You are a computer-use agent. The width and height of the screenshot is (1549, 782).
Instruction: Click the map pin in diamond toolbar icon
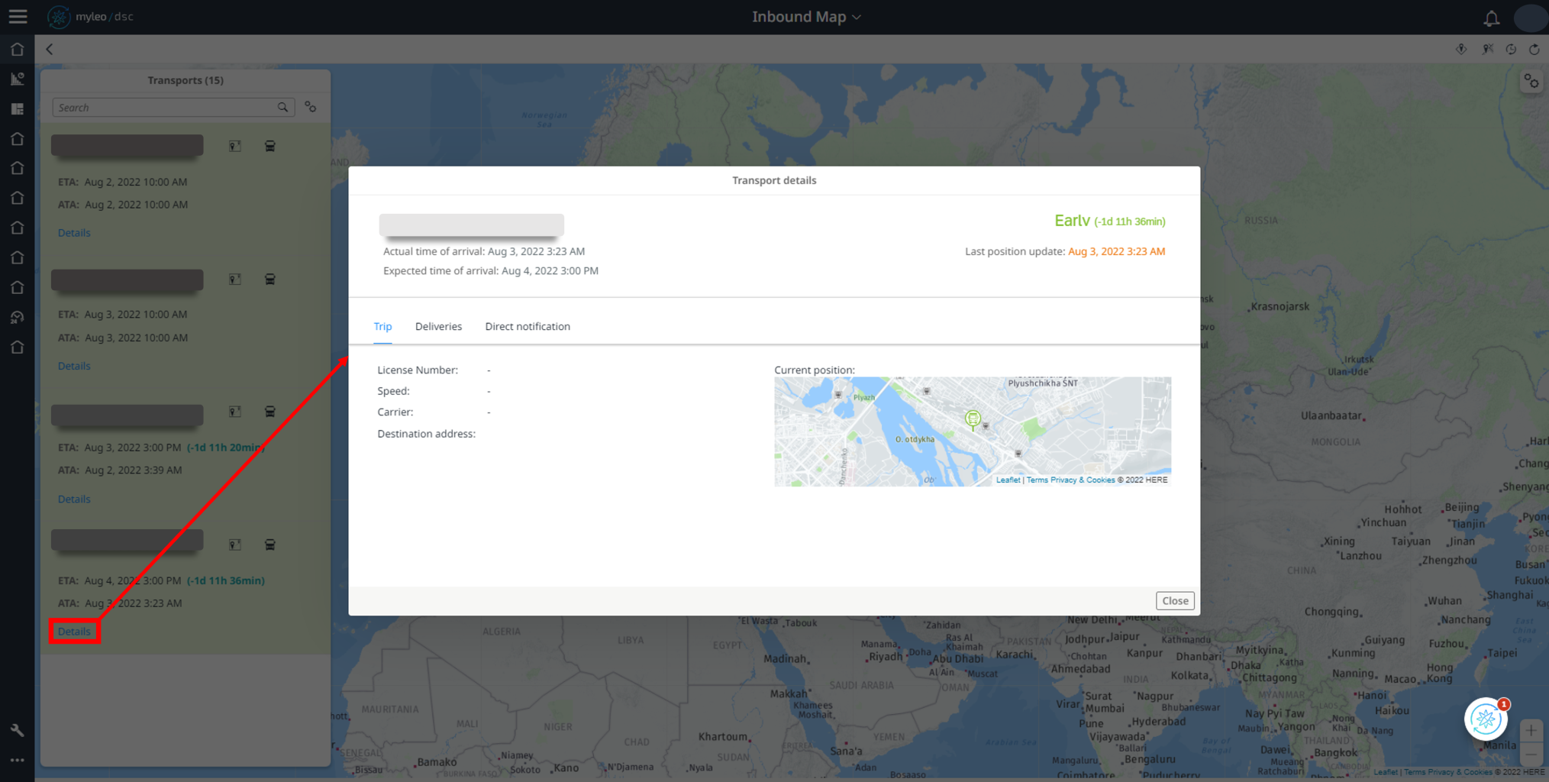click(x=1460, y=49)
